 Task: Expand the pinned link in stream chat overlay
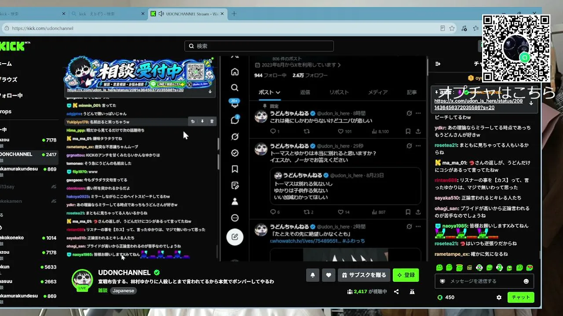coord(210,92)
